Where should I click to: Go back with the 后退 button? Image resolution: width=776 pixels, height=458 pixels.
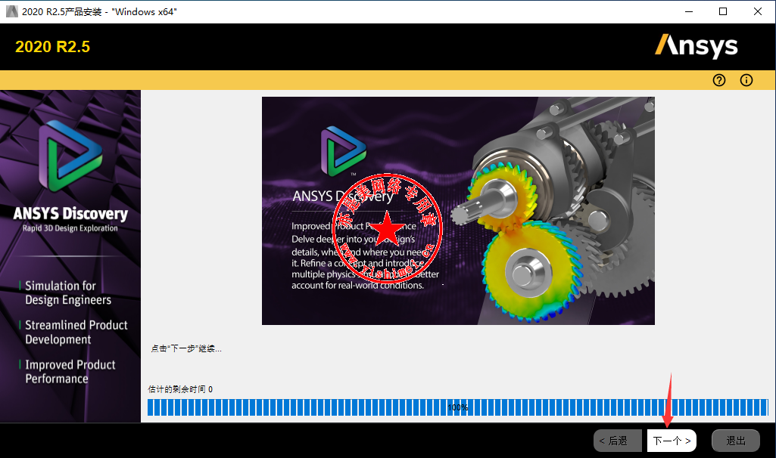pos(618,440)
